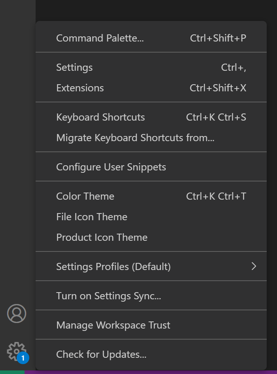Open the Accounts icon in activity bar
This screenshot has height=374, width=277.
pyautogui.click(x=17, y=314)
